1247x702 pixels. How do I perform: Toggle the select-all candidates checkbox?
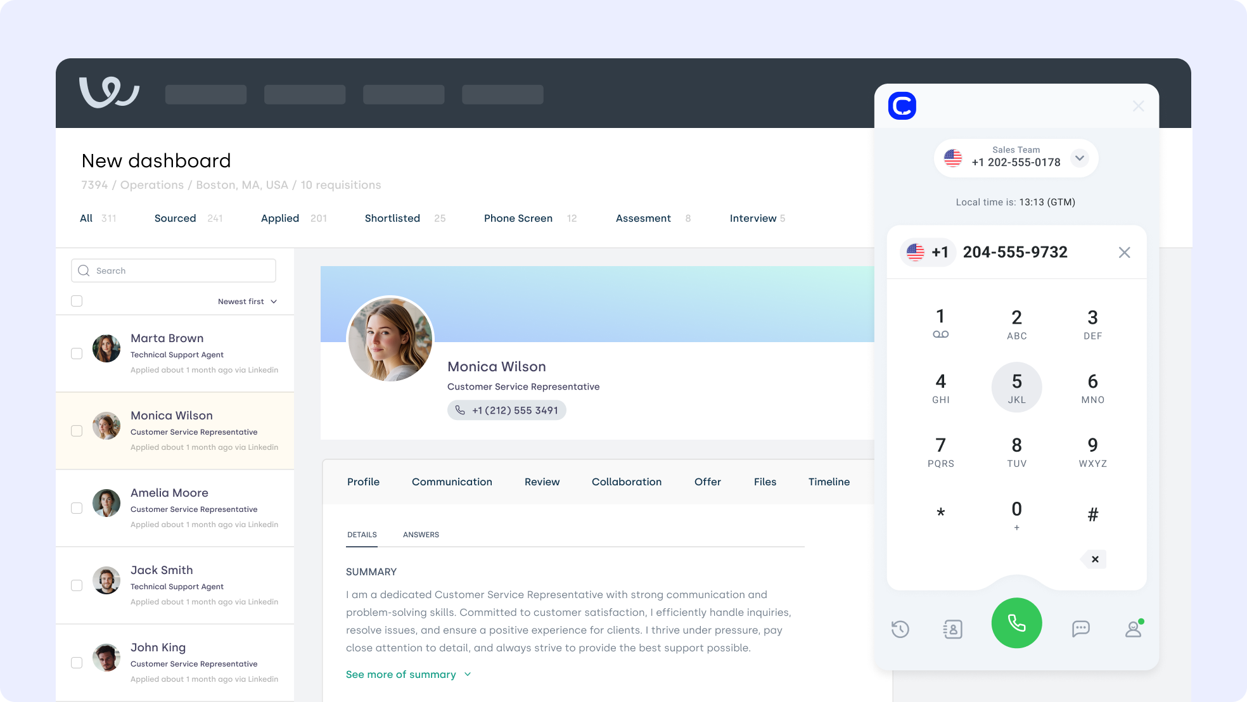coord(77,301)
